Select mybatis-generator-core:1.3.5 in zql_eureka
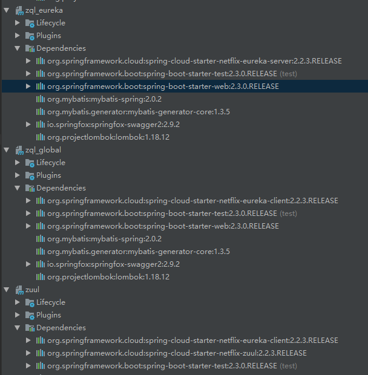The image size is (368, 375). [x=138, y=112]
